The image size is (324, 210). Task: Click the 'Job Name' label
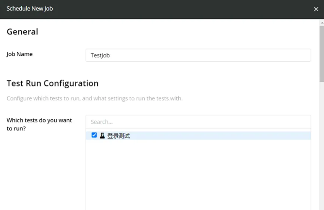coord(20,54)
